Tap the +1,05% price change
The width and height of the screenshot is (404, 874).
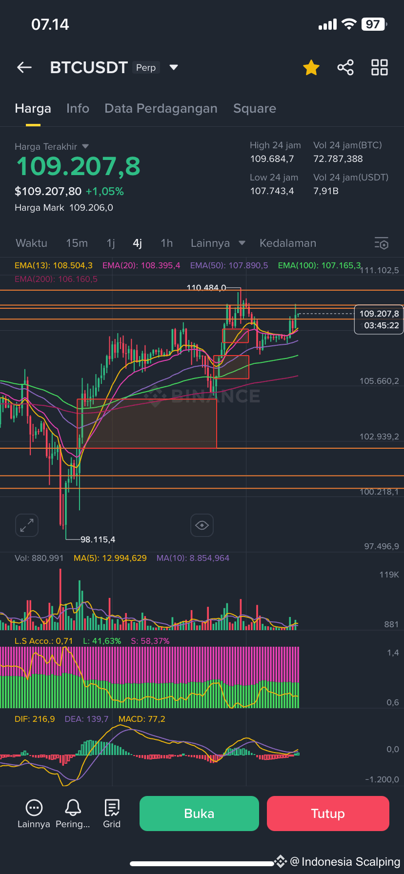click(x=104, y=191)
